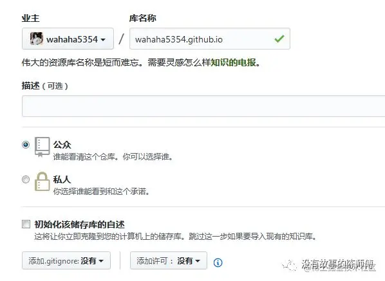Open the 添加许可 license dropdown
Viewport: 385px width, 281px height.
169,260
